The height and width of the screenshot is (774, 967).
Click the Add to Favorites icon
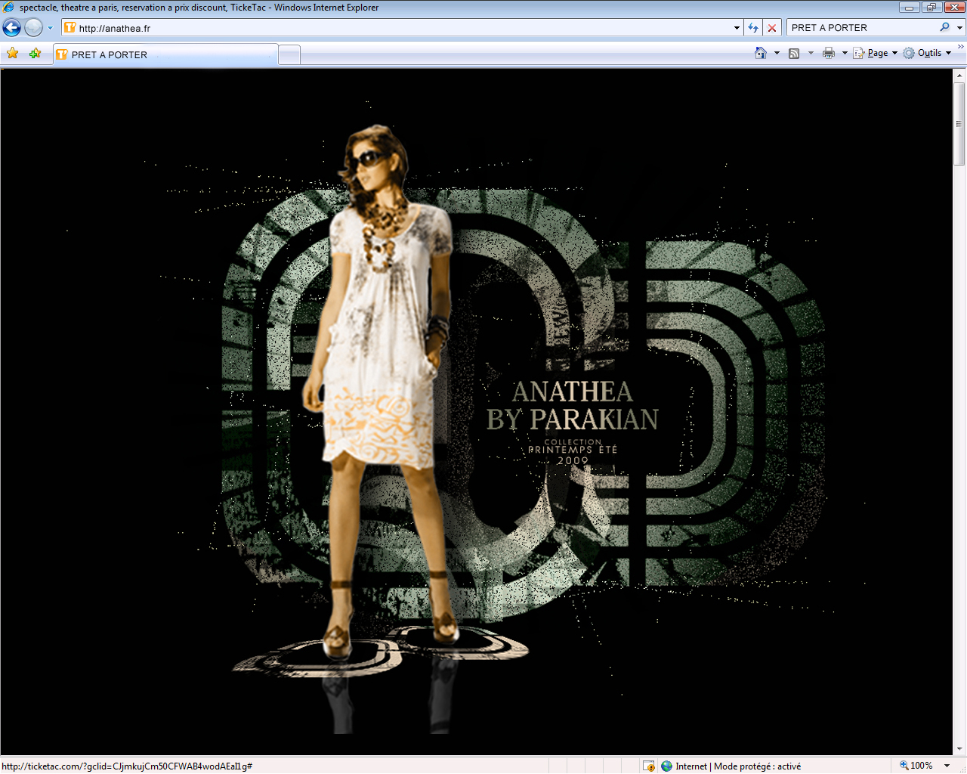[35, 54]
